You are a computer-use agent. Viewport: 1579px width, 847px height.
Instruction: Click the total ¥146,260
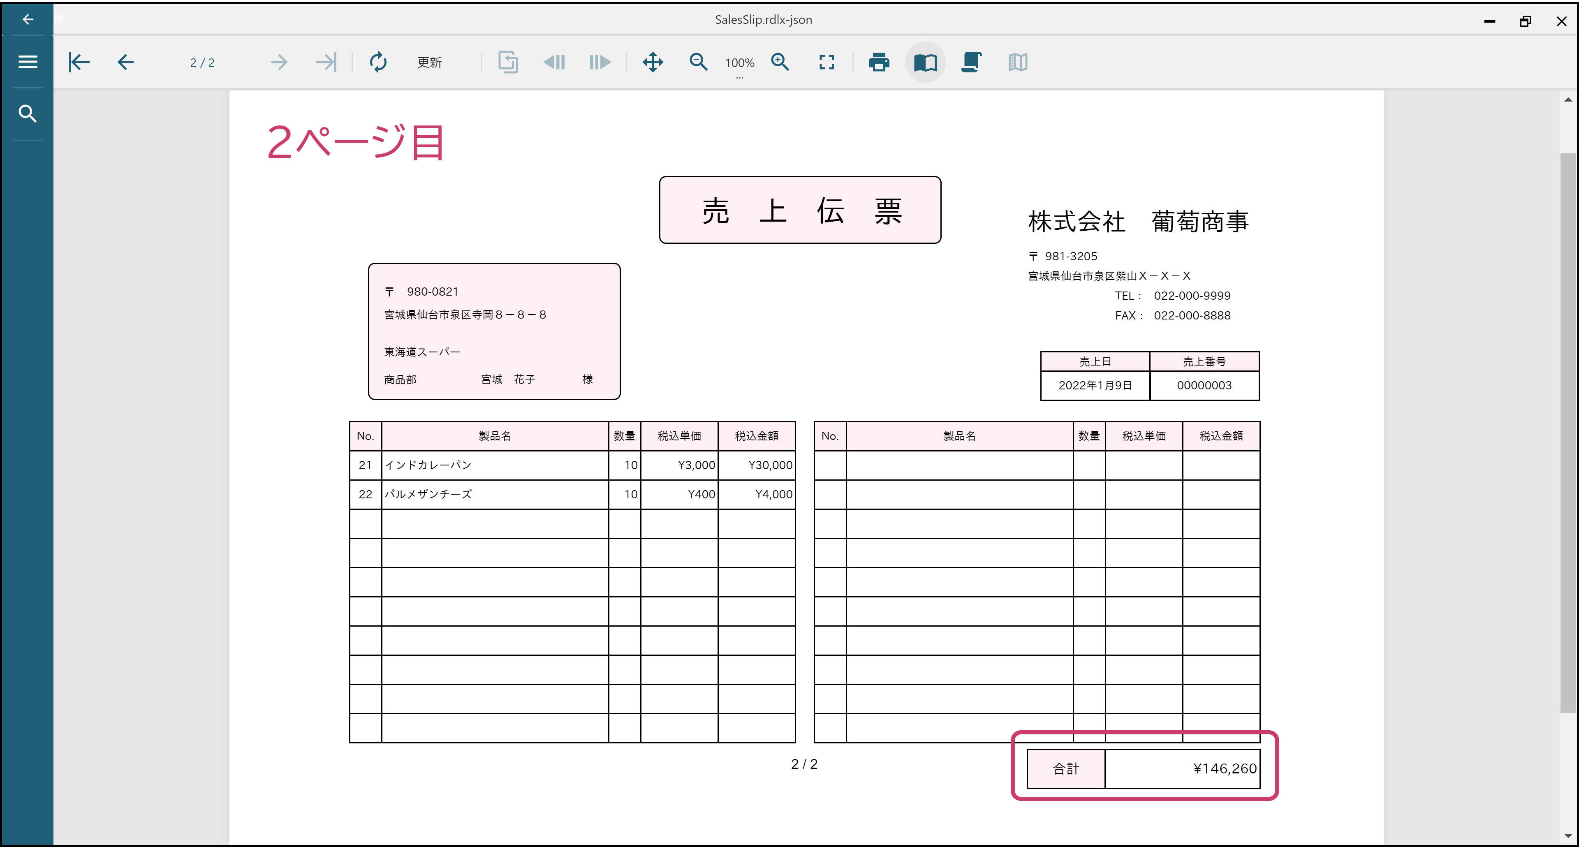1225,768
